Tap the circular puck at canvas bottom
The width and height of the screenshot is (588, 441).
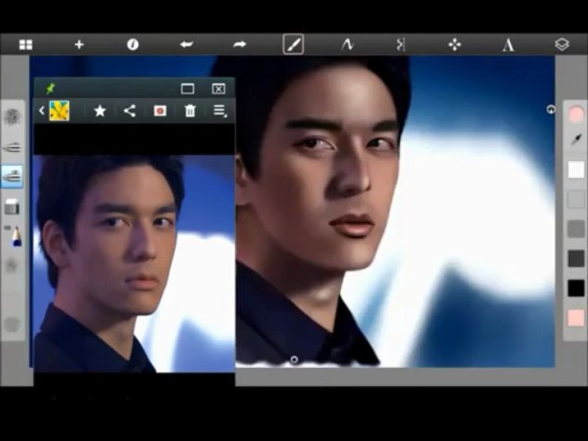[x=294, y=360]
